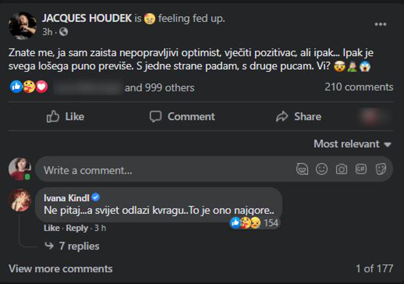The image size is (404, 284).
Task: Attach a photo using the camera icon
Action: pyautogui.click(x=341, y=169)
